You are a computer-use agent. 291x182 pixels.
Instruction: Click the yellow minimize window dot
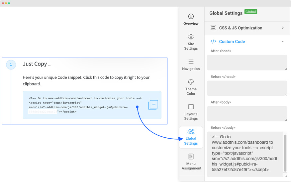tap(6, 3)
